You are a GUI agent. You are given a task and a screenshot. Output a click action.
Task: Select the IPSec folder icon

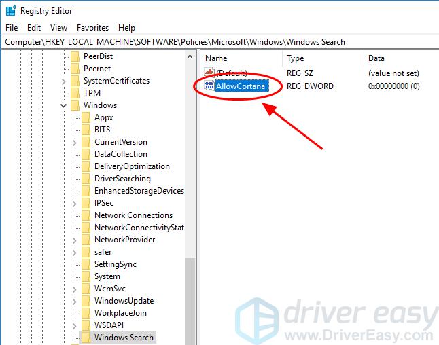[86, 203]
